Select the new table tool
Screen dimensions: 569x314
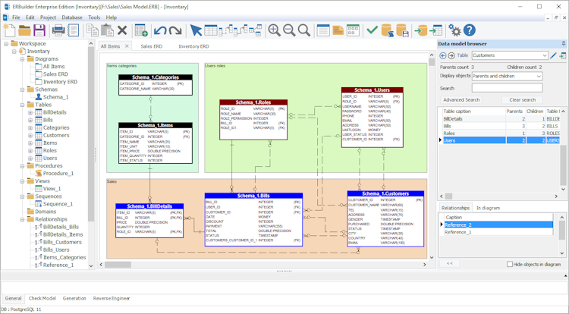(211, 30)
